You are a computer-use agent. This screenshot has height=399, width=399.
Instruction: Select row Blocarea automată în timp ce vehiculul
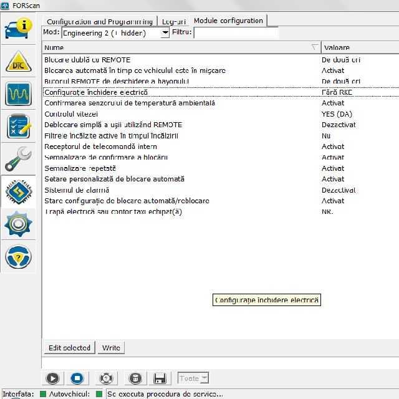coord(221,70)
